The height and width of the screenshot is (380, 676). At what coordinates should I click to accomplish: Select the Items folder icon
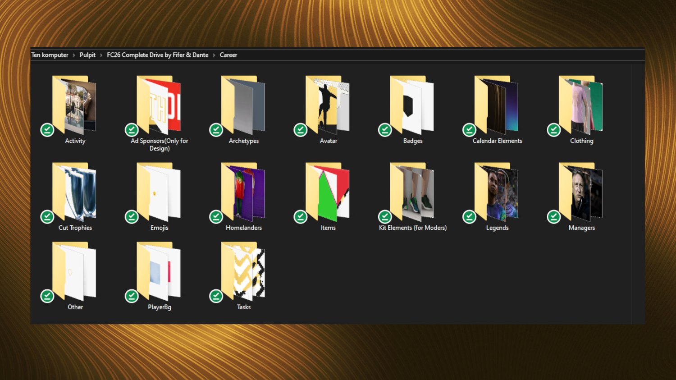pos(328,192)
